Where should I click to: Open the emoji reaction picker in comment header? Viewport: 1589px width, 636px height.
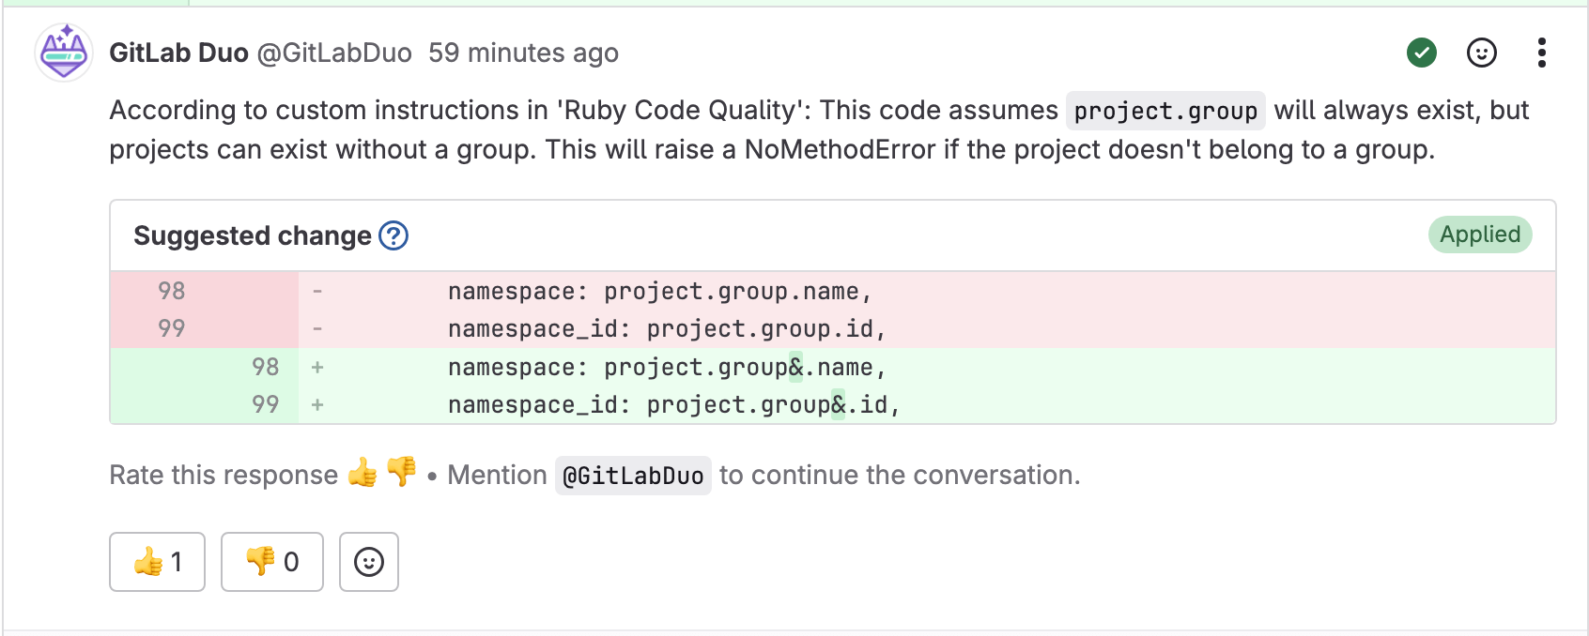tap(1481, 53)
